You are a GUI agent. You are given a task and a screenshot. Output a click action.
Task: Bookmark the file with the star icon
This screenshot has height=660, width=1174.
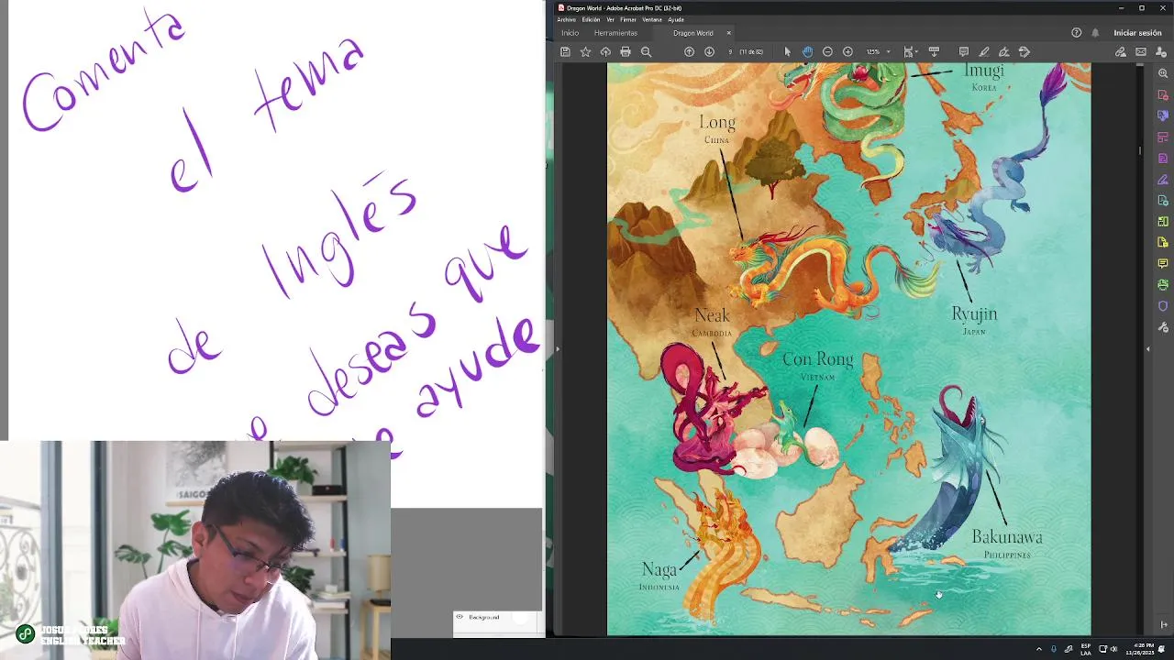[x=585, y=52]
